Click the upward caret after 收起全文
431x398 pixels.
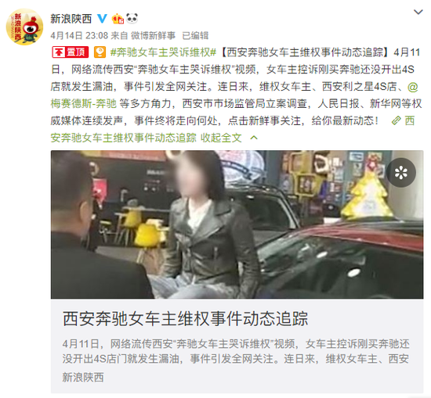[254, 138]
